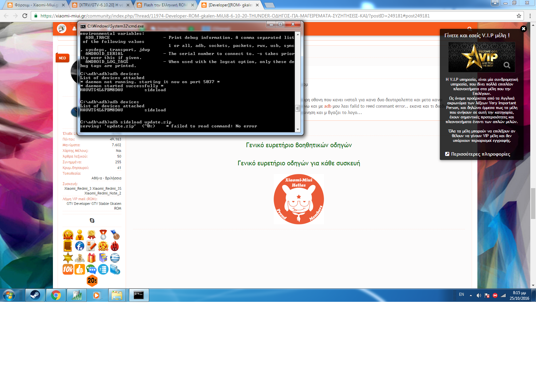536x388 pixels.
Task: Click the VIP badge in the profile
Action: point(68,235)
